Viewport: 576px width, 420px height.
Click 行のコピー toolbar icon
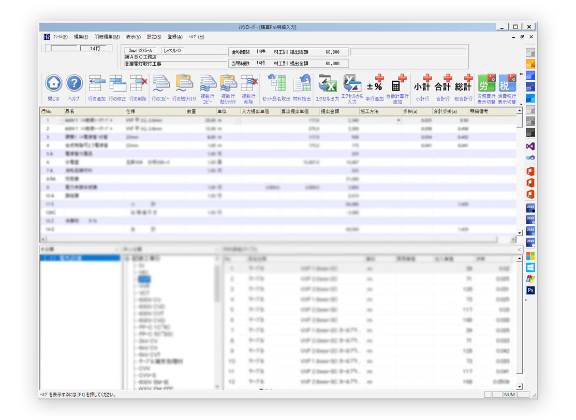[x=160, y=84]
